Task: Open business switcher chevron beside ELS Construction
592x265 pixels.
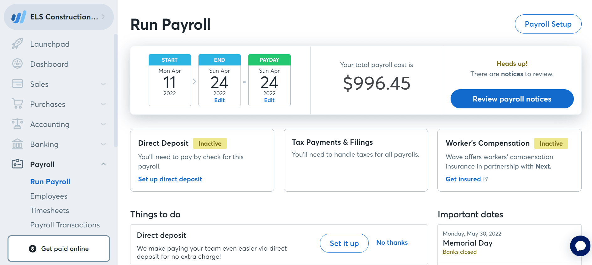Action: point(103,17)
